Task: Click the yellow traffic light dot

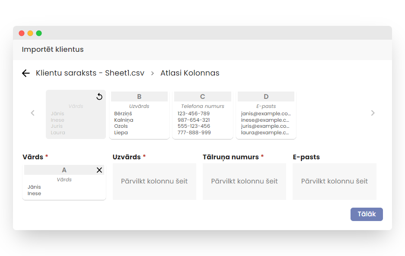Action: [30, 33]
